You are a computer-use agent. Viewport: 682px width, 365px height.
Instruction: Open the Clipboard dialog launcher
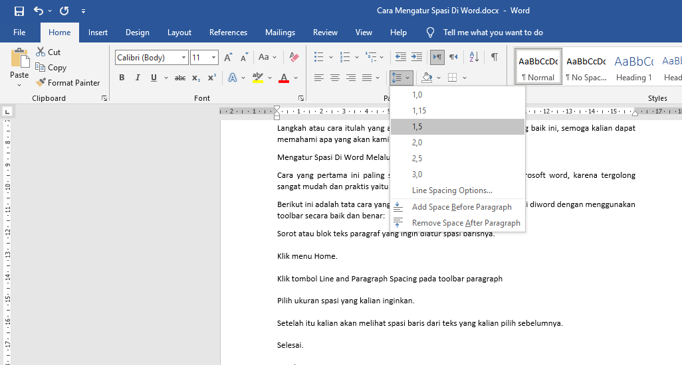104,98
